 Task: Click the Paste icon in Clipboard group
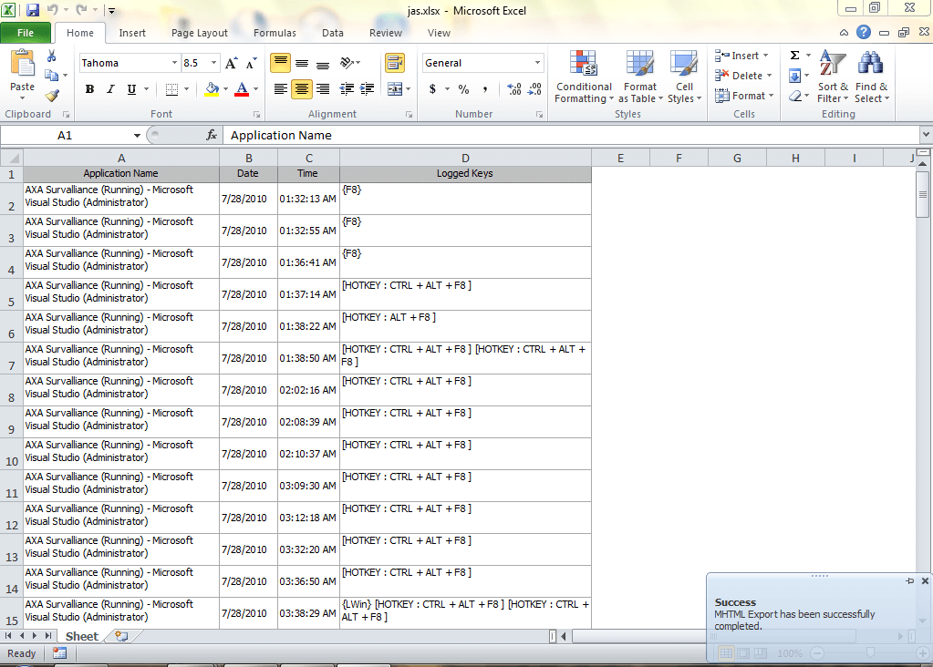tap(22, 67)
